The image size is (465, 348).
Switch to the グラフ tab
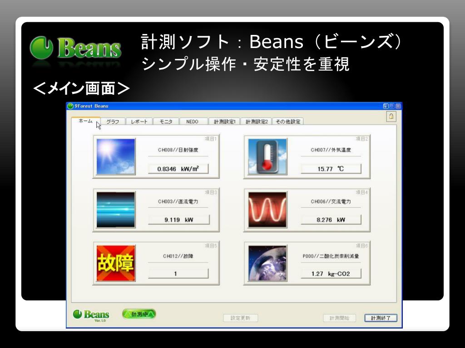coord(113,121)
